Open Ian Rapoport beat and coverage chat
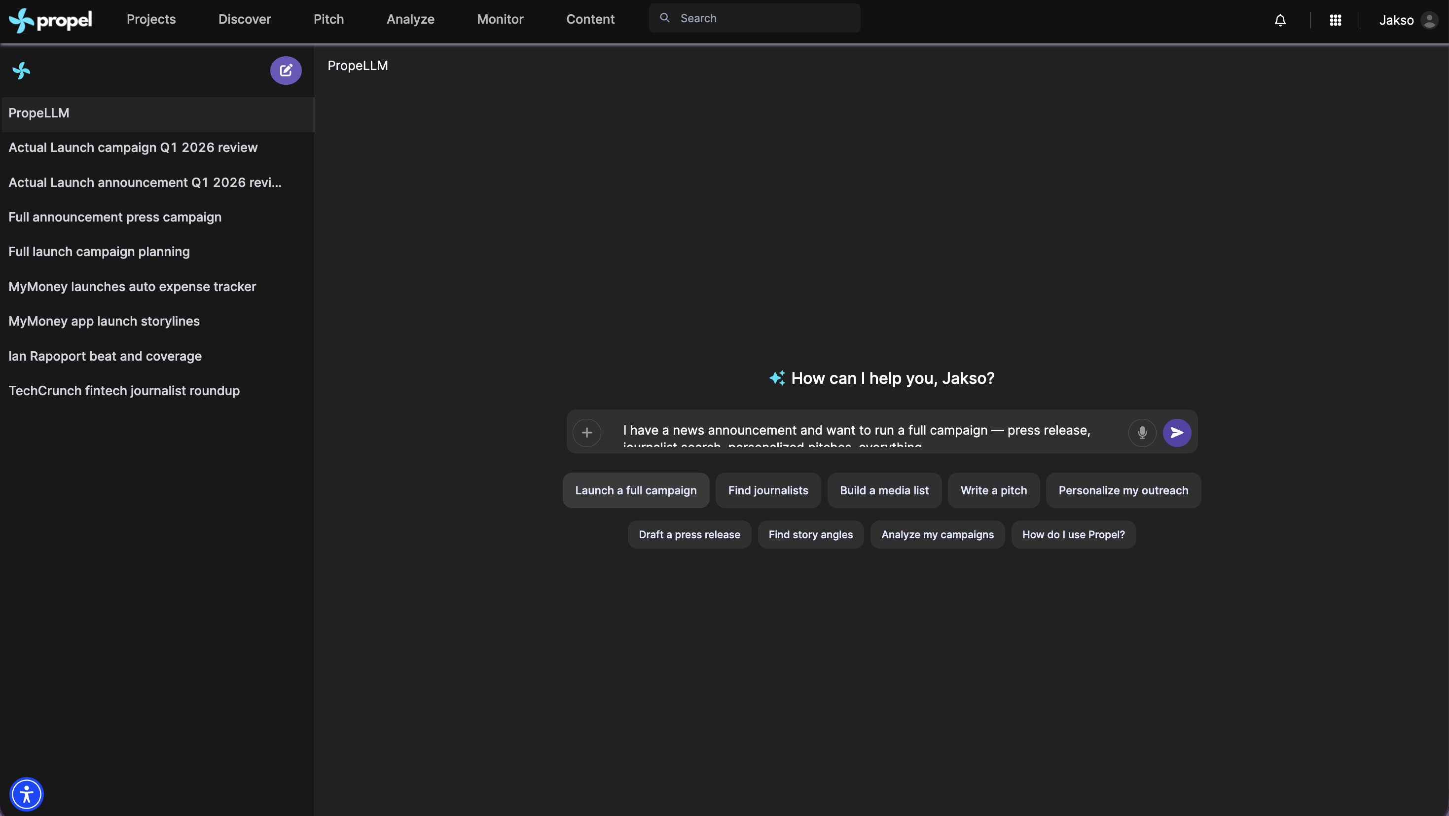 [x=105, y=356]
